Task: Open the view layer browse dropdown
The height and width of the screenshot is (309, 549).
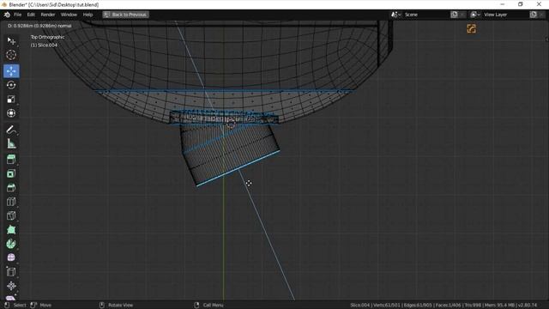Action: point(475,15)
